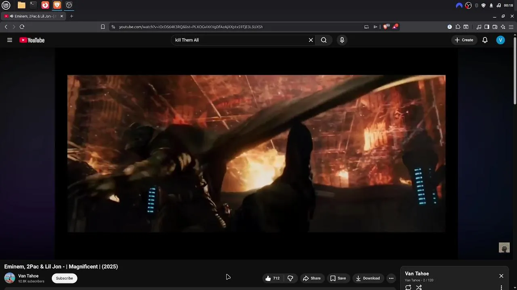Click the tab search window icon in toolbar

(466, 27)
